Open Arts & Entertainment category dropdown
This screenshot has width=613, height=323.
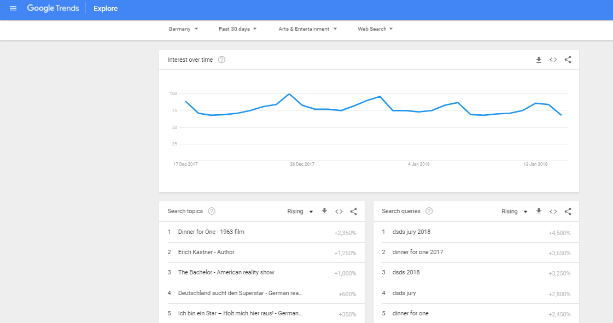coord(308,29)
